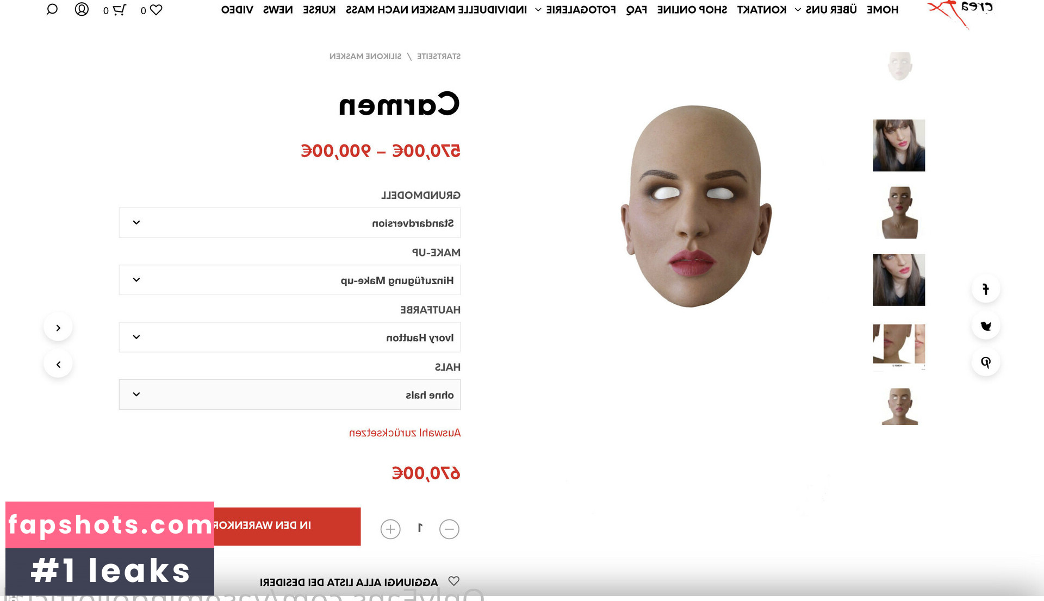
Task: Click the search magnifier icon
Action: (x=52, y=9)
